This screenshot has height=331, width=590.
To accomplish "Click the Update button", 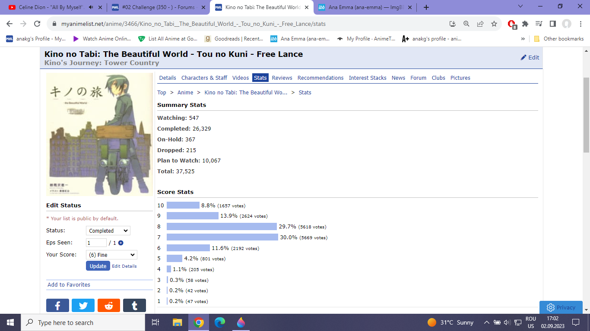I will (98, 266).
